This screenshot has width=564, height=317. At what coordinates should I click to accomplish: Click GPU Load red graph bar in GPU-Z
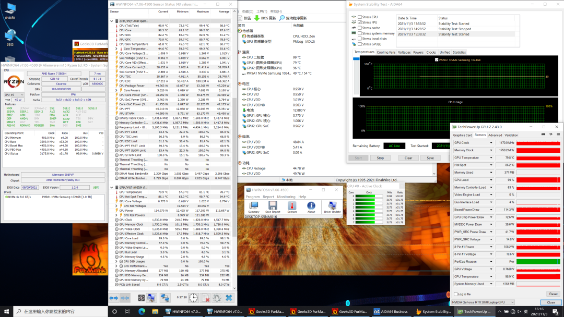point(538,180)
